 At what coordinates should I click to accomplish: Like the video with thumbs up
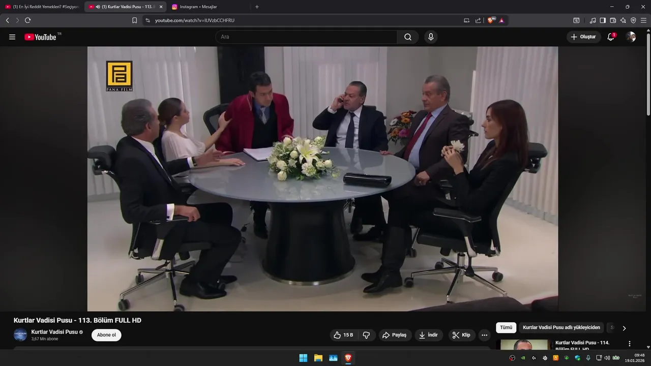343,335
